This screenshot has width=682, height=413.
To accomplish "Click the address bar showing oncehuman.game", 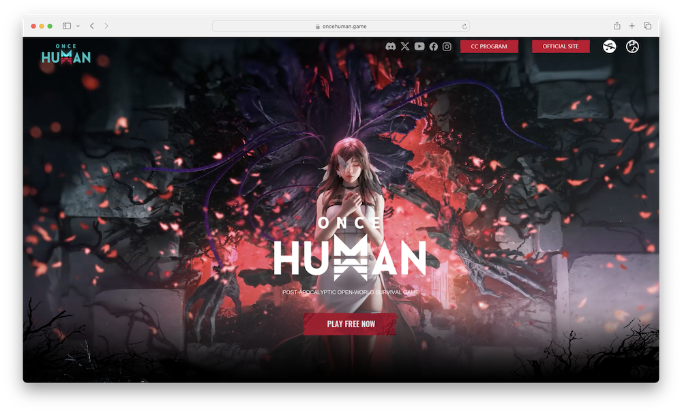I will [340, 26].
